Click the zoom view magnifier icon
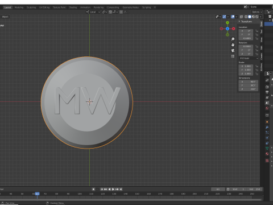Screen dimensions: 273x205 point(233,39)
